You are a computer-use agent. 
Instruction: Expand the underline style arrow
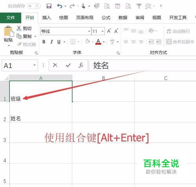tap(64, 42)
